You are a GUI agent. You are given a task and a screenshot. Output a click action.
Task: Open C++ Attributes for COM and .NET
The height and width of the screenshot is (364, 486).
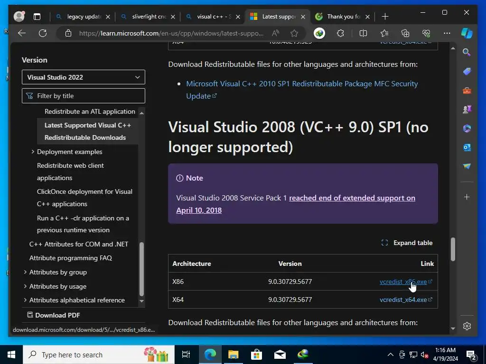coord(79,244)
